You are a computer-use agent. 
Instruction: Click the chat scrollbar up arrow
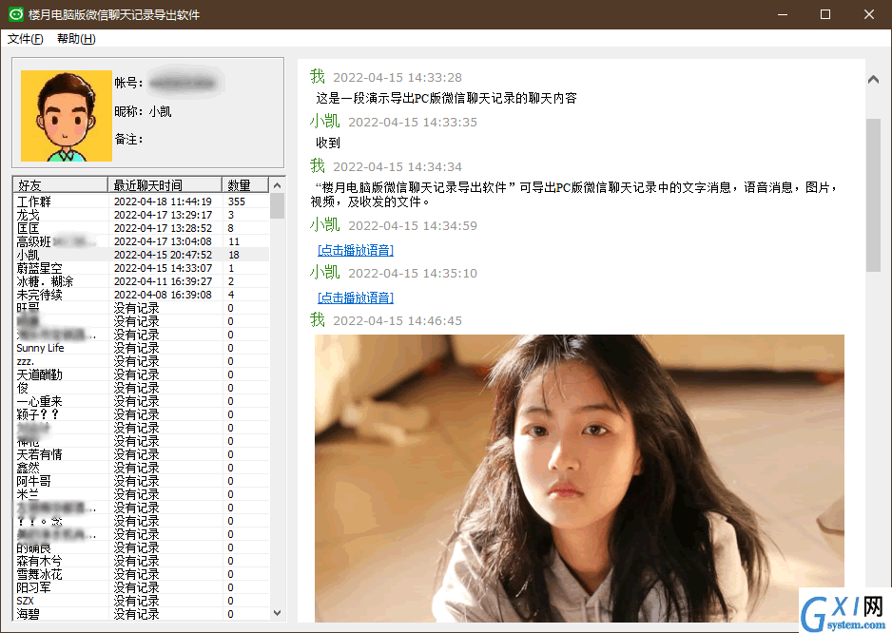873,80
